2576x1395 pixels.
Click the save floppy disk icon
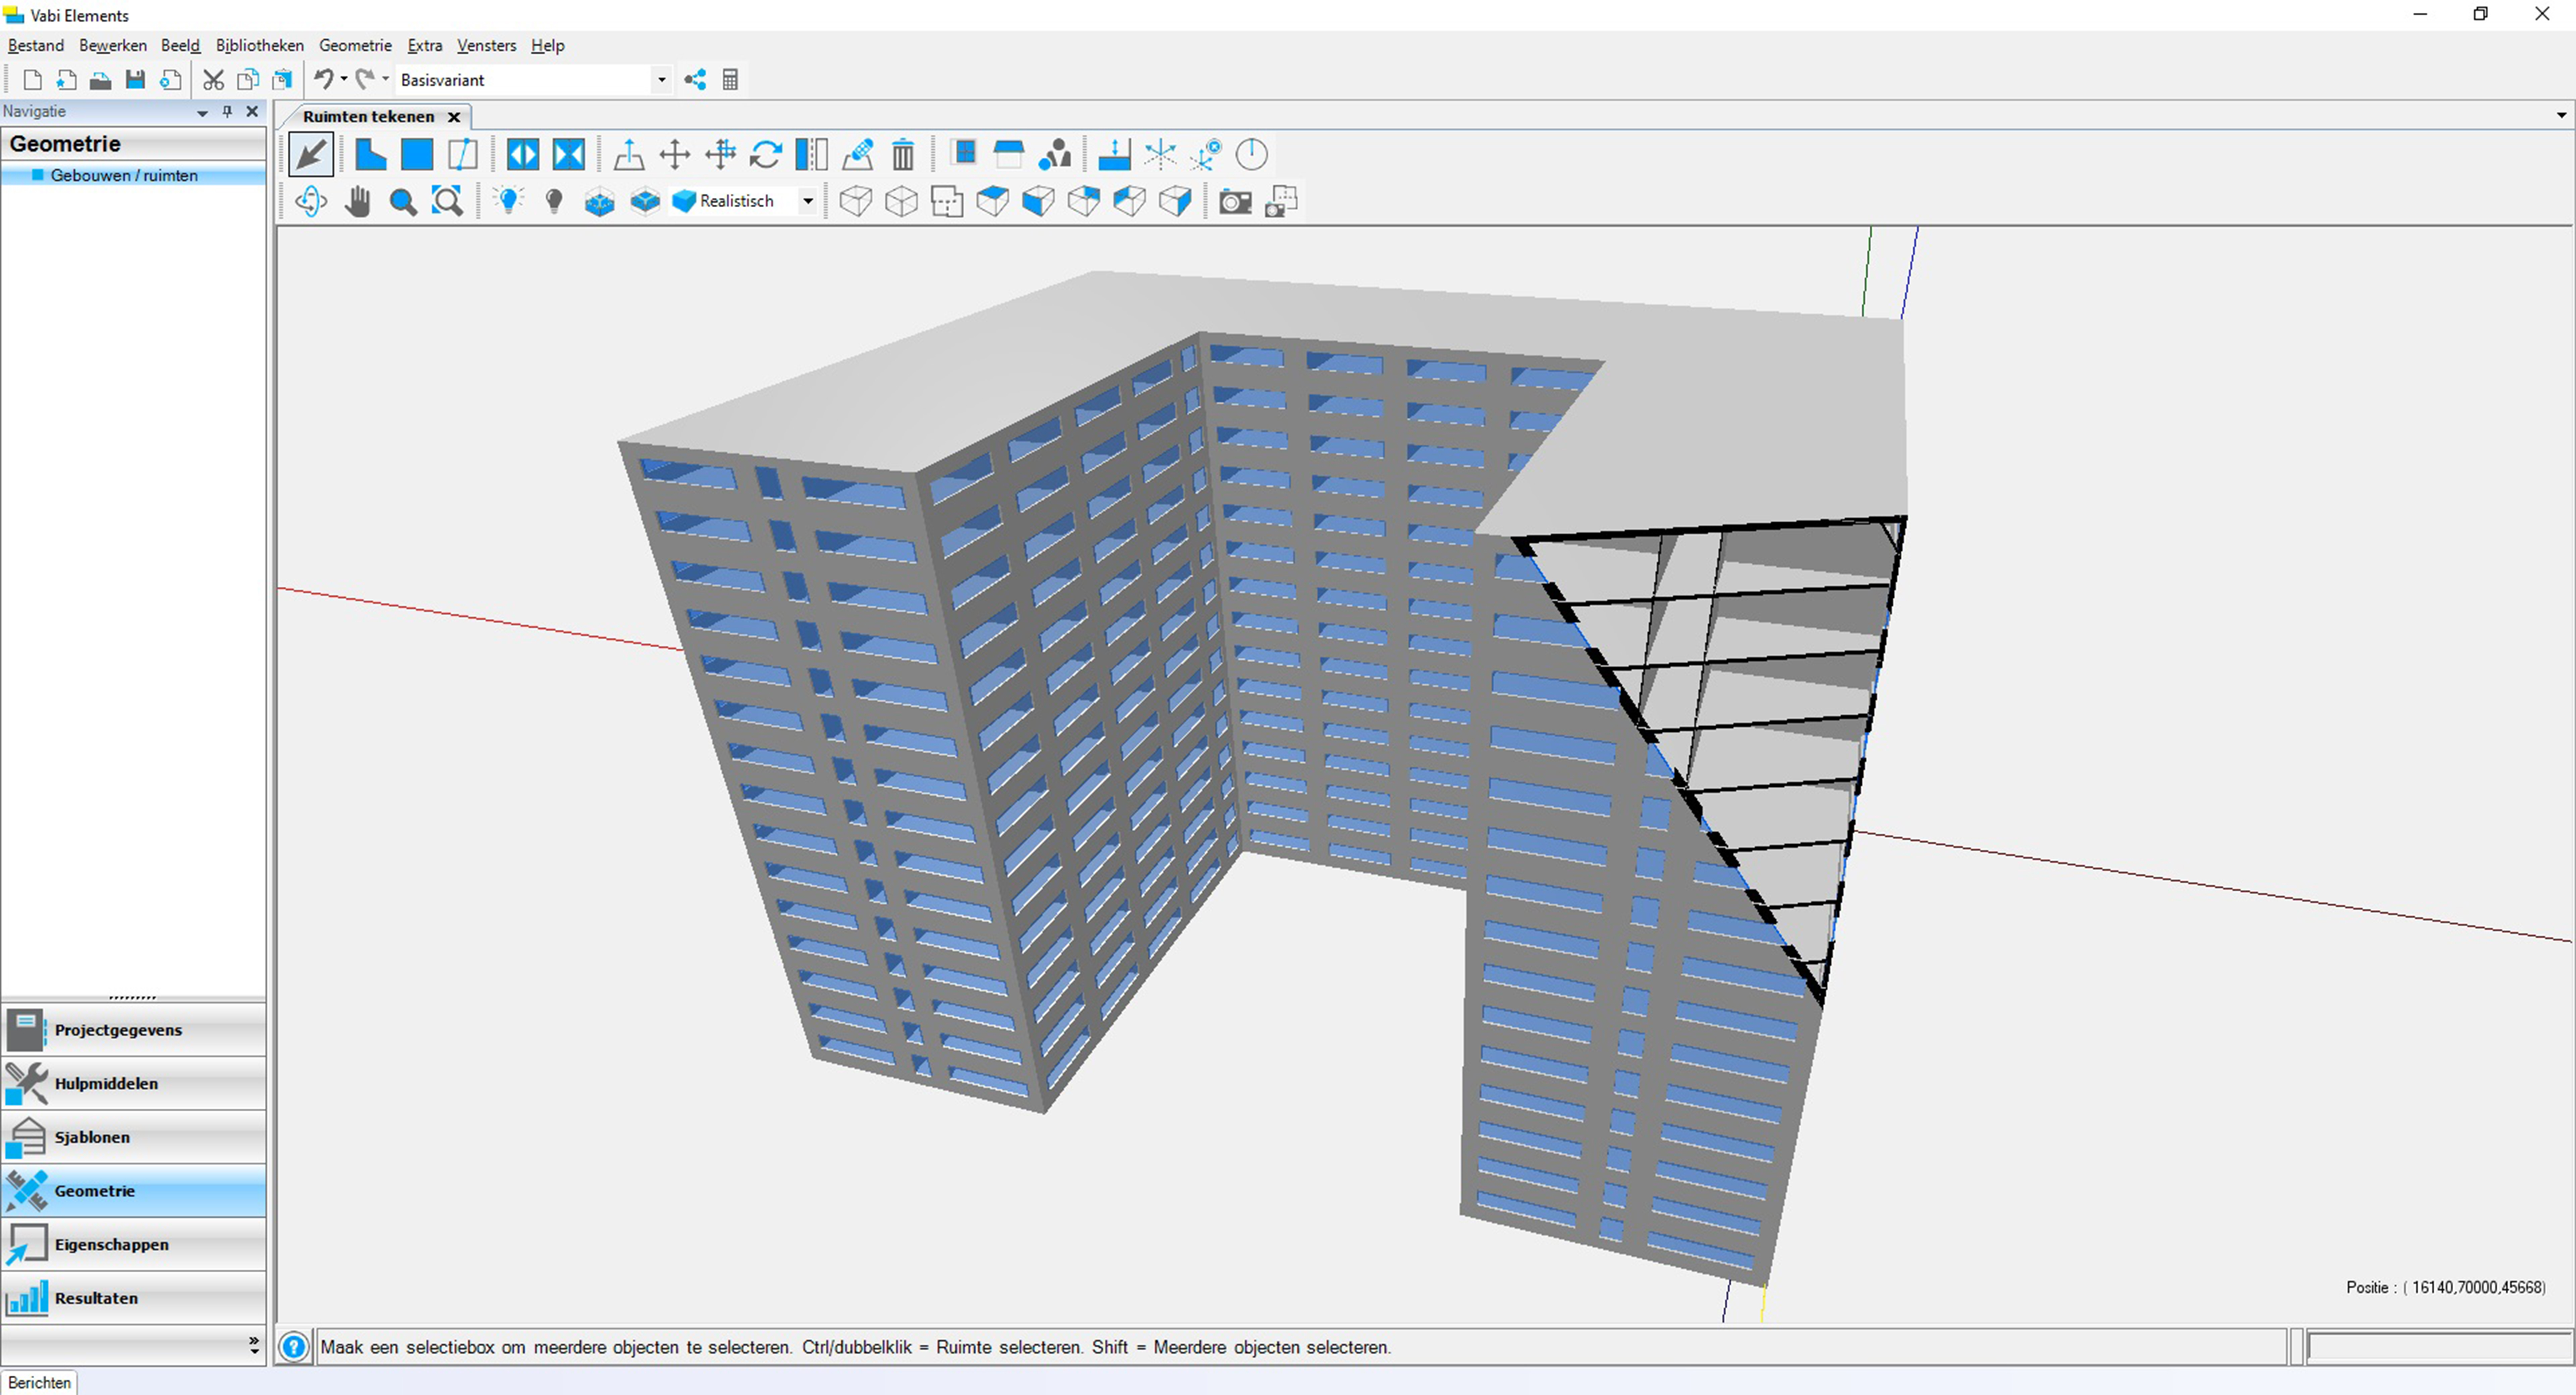[x=135, y=80]
